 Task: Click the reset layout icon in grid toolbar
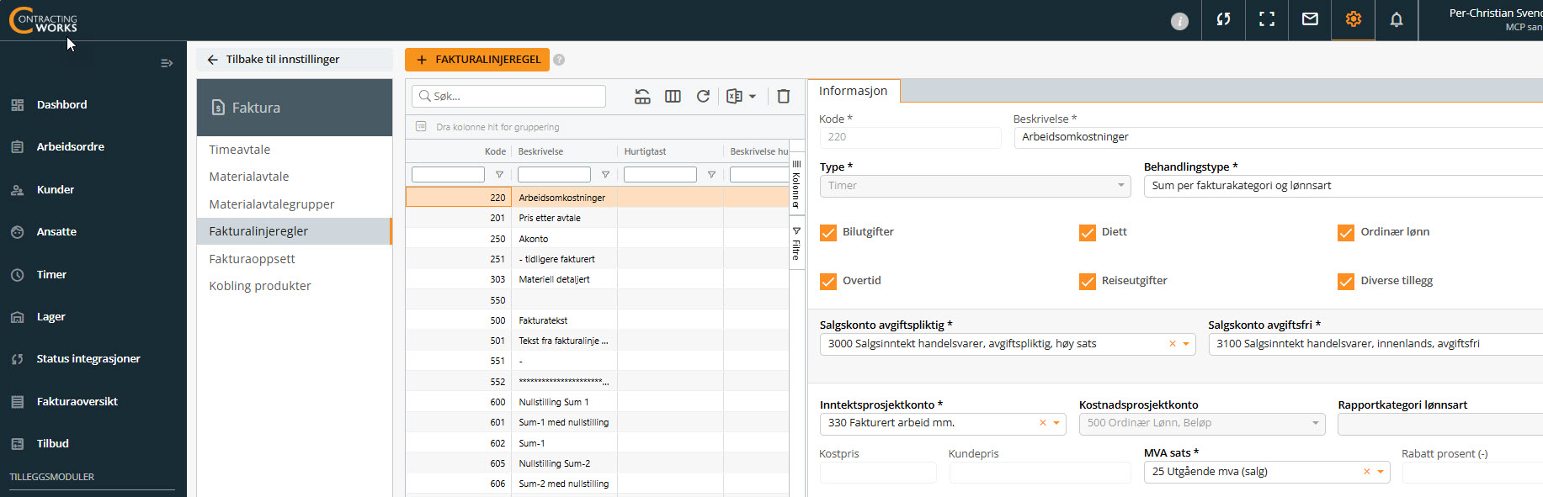click(642, 97)
